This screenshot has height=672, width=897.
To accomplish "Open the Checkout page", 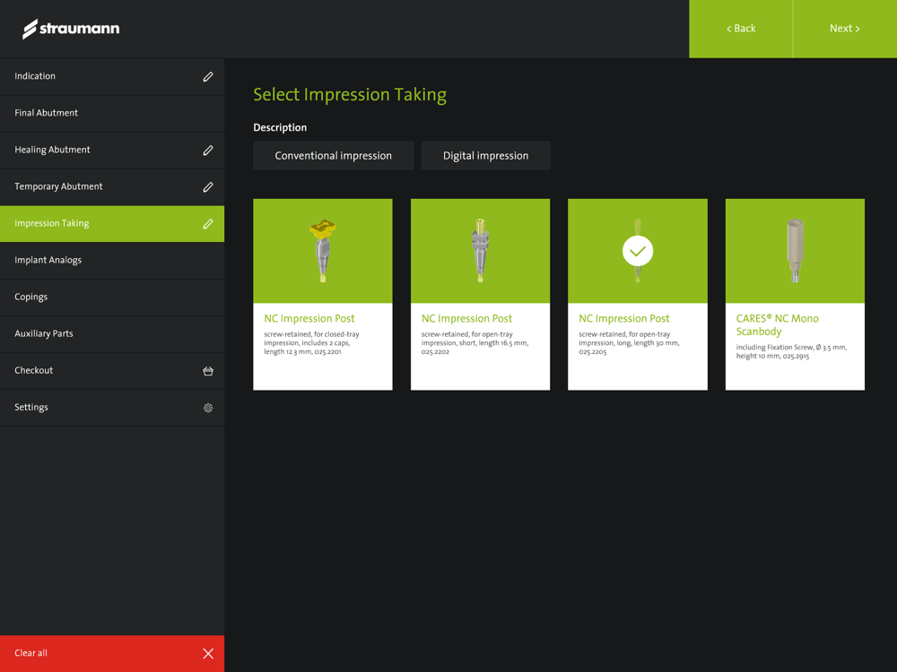I will [112, 371].
